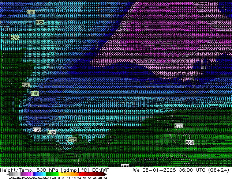Click the bright red swatch above legend value 24
Screen dimensions: 232x179
point(80,174)
